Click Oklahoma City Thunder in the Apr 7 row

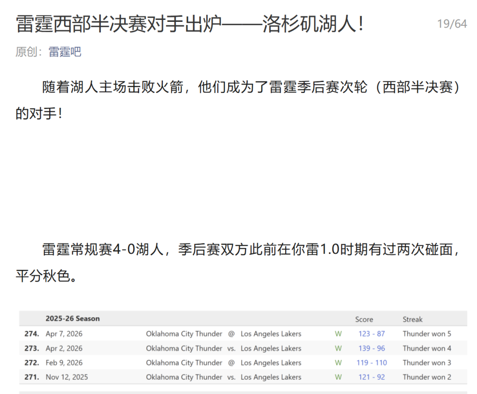click(x=184, y=334)
